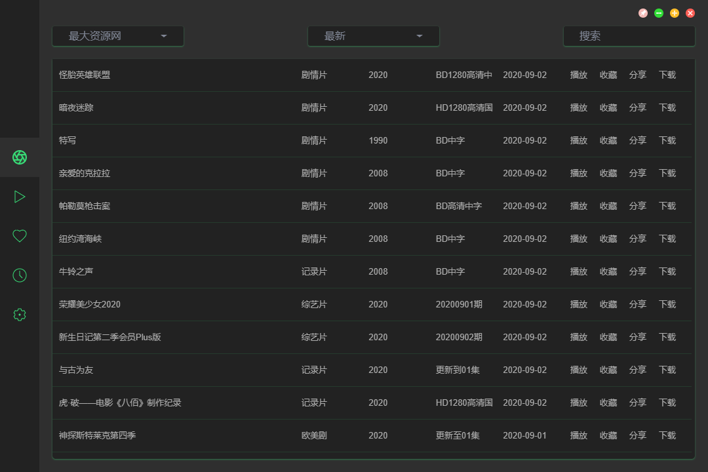Click 收藏 for 与古为友

(608, 370)
